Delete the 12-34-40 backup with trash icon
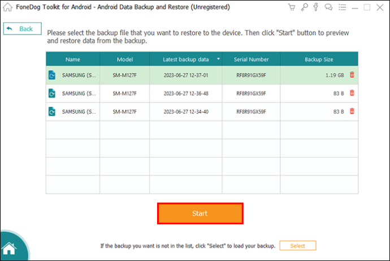 (352, 111)
